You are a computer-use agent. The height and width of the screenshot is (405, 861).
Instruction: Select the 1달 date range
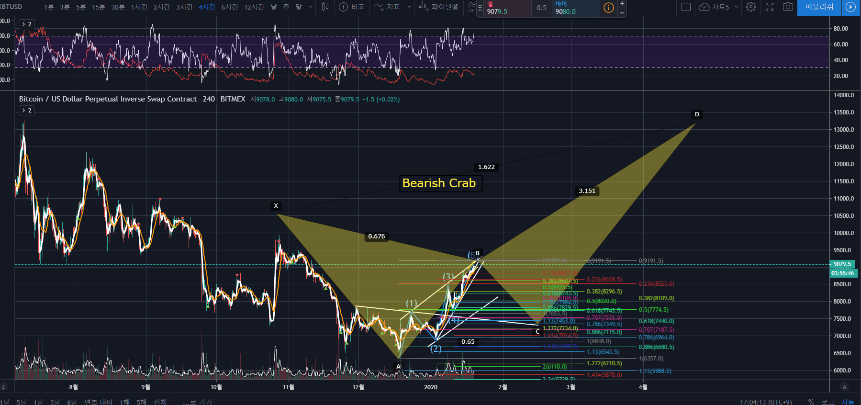pos(38,402)
